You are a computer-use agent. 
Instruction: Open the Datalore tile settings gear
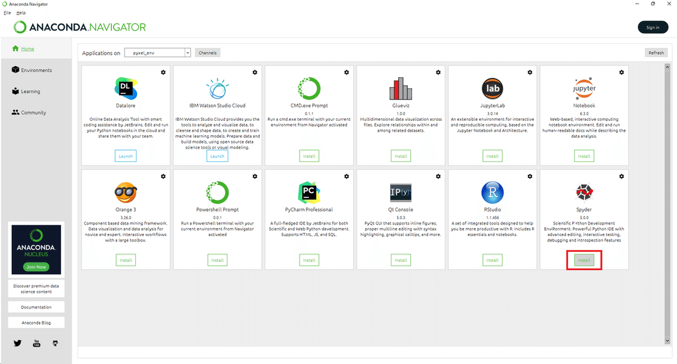click(163, 72)
